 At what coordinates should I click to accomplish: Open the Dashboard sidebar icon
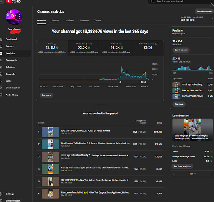tap(1, 40)
